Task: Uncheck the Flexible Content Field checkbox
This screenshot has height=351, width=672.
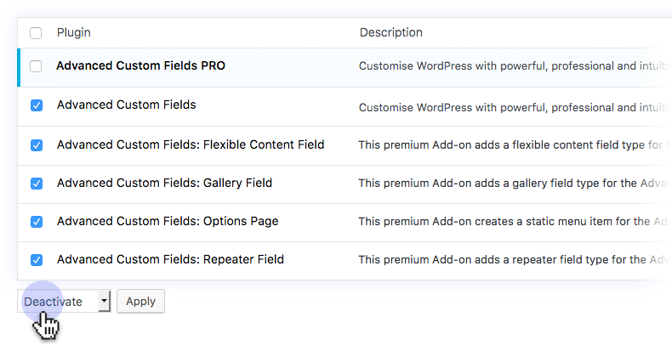Action: [37, 145]
